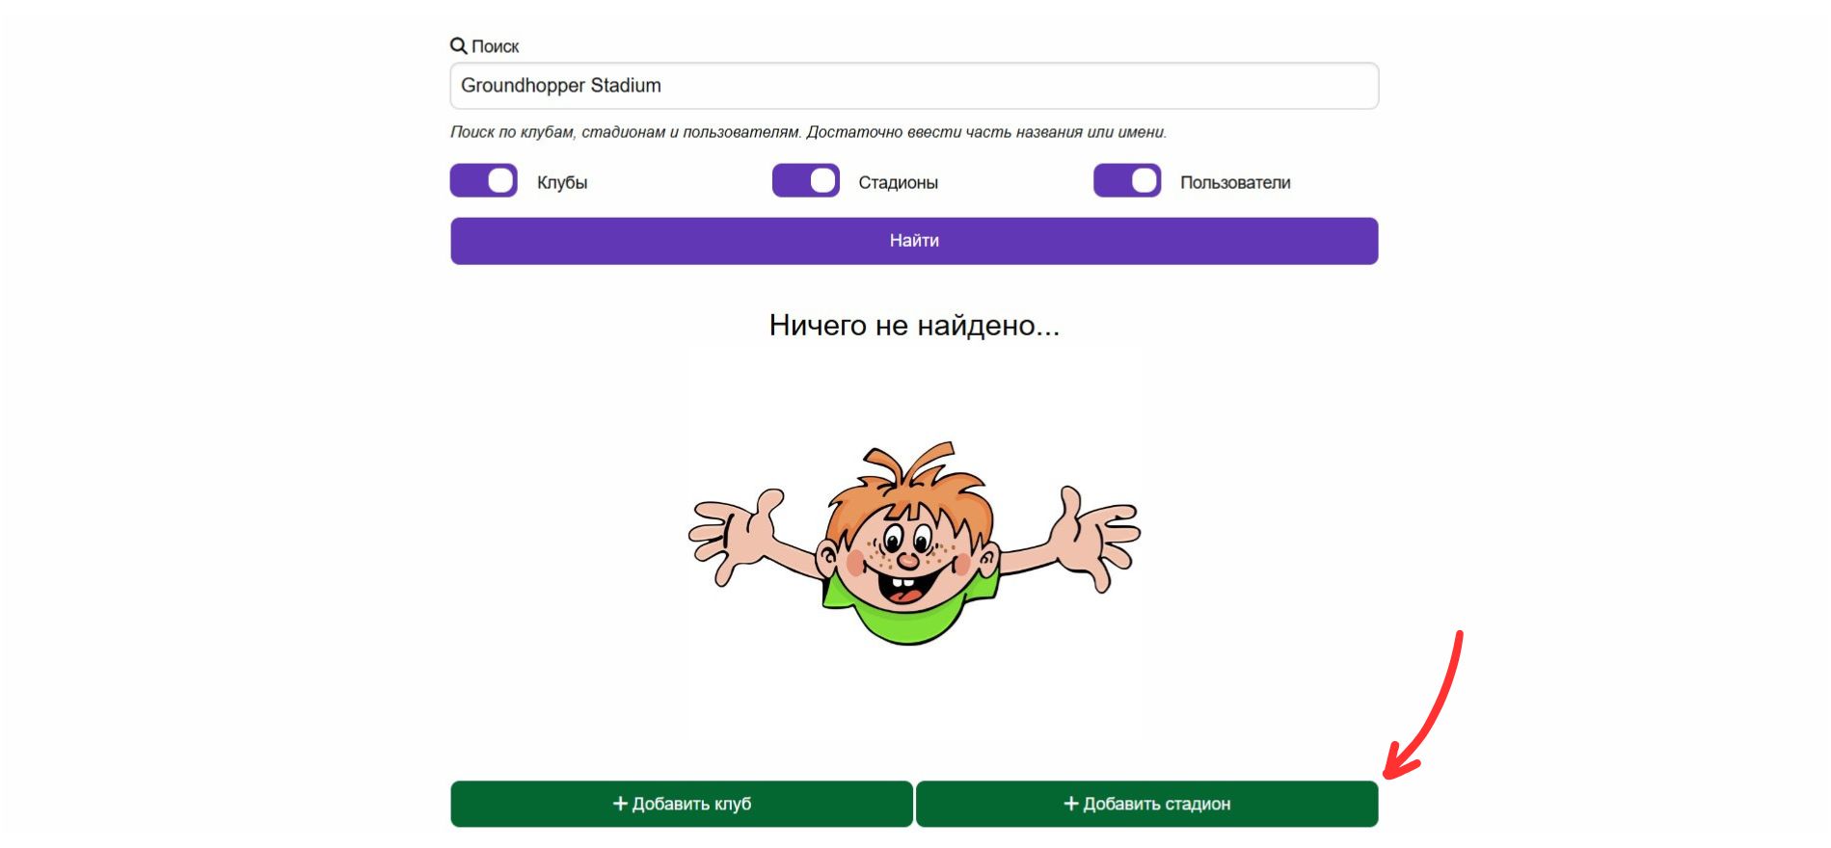Screen dimensions: 1831x848
Task: Turn off the Пользователи toggle
Action: [x=1127, y=181]
